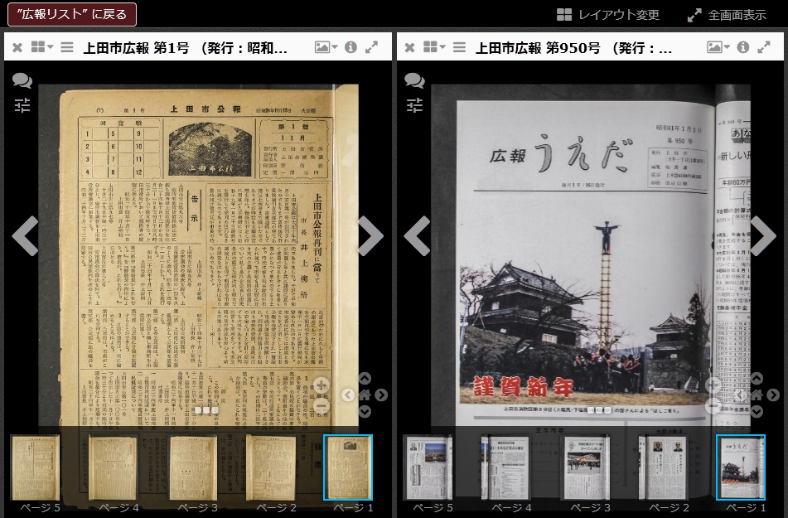The height and width of the screenshot is (518, 788).
Task: Select ページ 2 thumbnail of 第1号
Action: pos(272,467)
